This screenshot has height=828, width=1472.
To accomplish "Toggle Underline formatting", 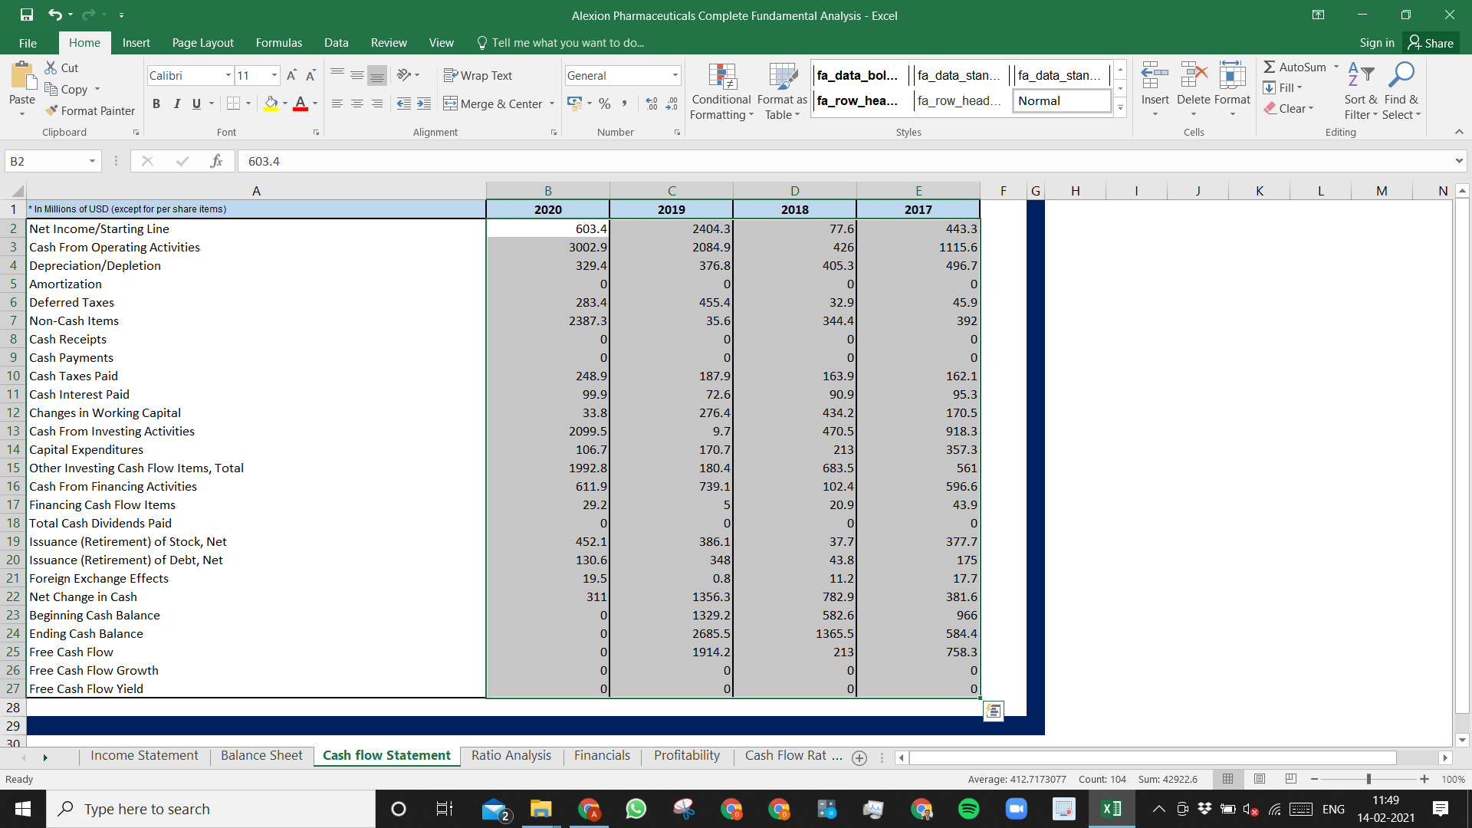I will 196,103.
